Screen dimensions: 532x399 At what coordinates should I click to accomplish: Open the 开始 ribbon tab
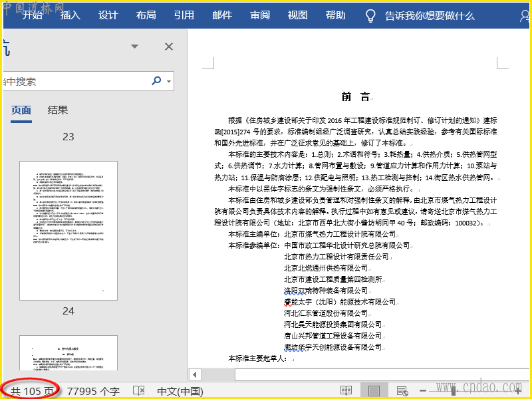coord(32,15)
